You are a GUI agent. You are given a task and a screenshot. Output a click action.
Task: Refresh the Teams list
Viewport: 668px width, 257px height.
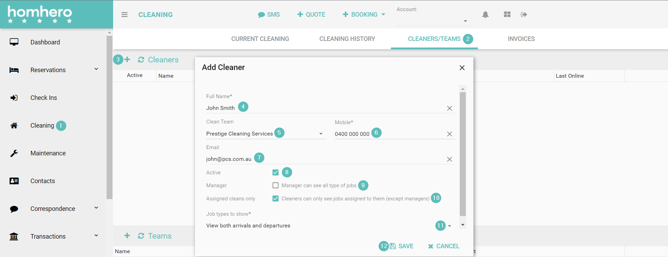click(x=141, y=236)
